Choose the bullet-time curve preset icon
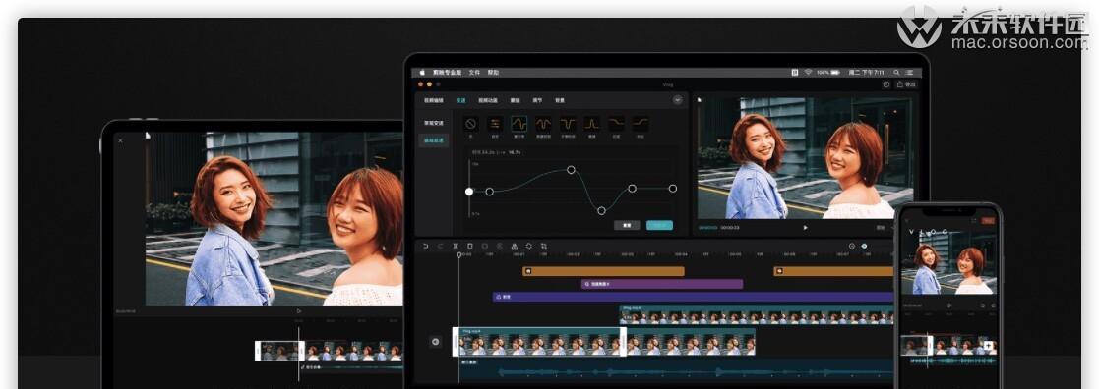Screen dimensions: 1099x389 click(568, 124)
